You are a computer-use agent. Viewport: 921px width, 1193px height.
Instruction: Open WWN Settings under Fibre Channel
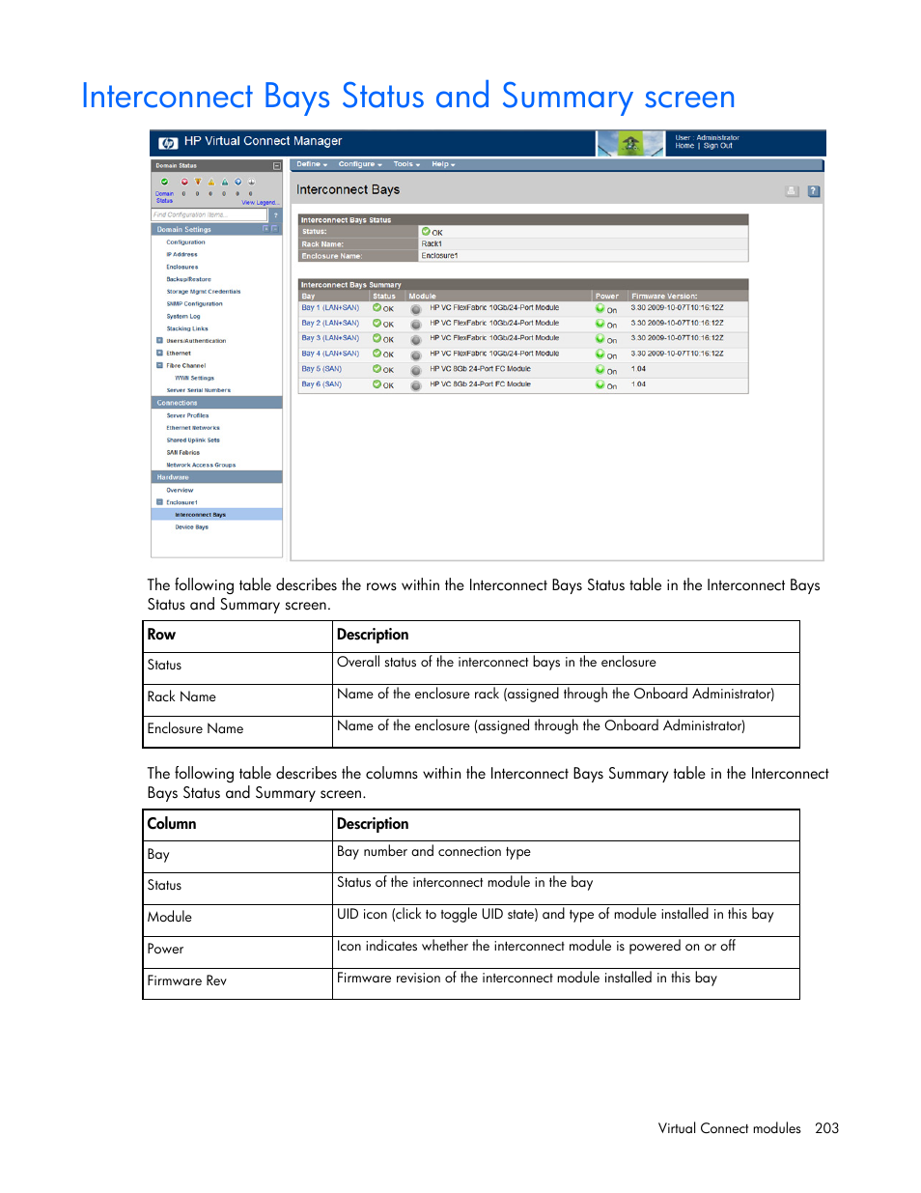[194, 379]
